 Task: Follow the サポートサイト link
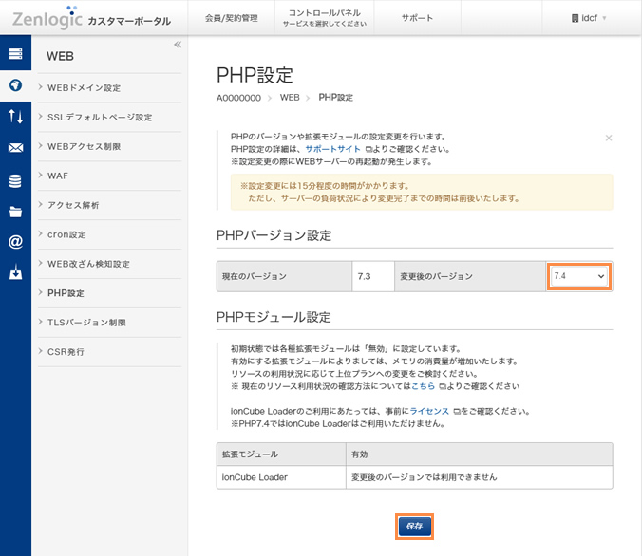pos(332,149)
